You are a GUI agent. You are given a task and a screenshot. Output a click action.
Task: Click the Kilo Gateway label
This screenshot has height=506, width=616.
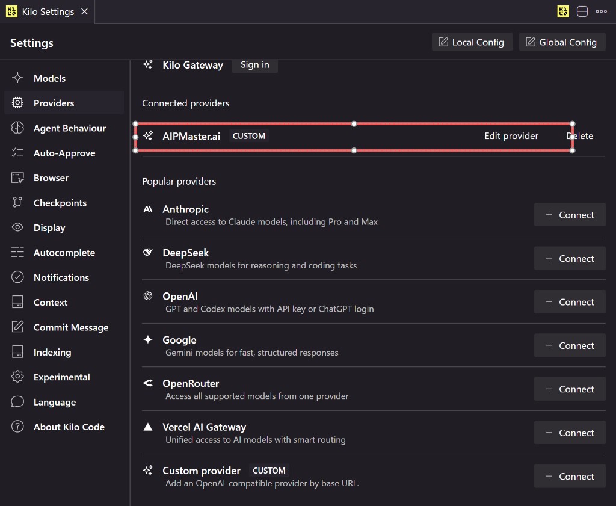193,65
